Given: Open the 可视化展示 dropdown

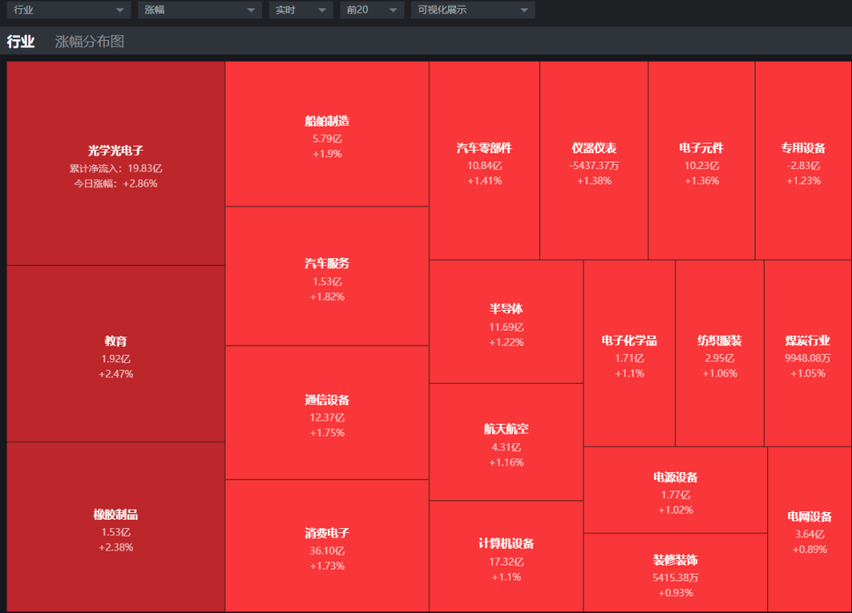Looking at the screenshot, I should coord(473,10).
